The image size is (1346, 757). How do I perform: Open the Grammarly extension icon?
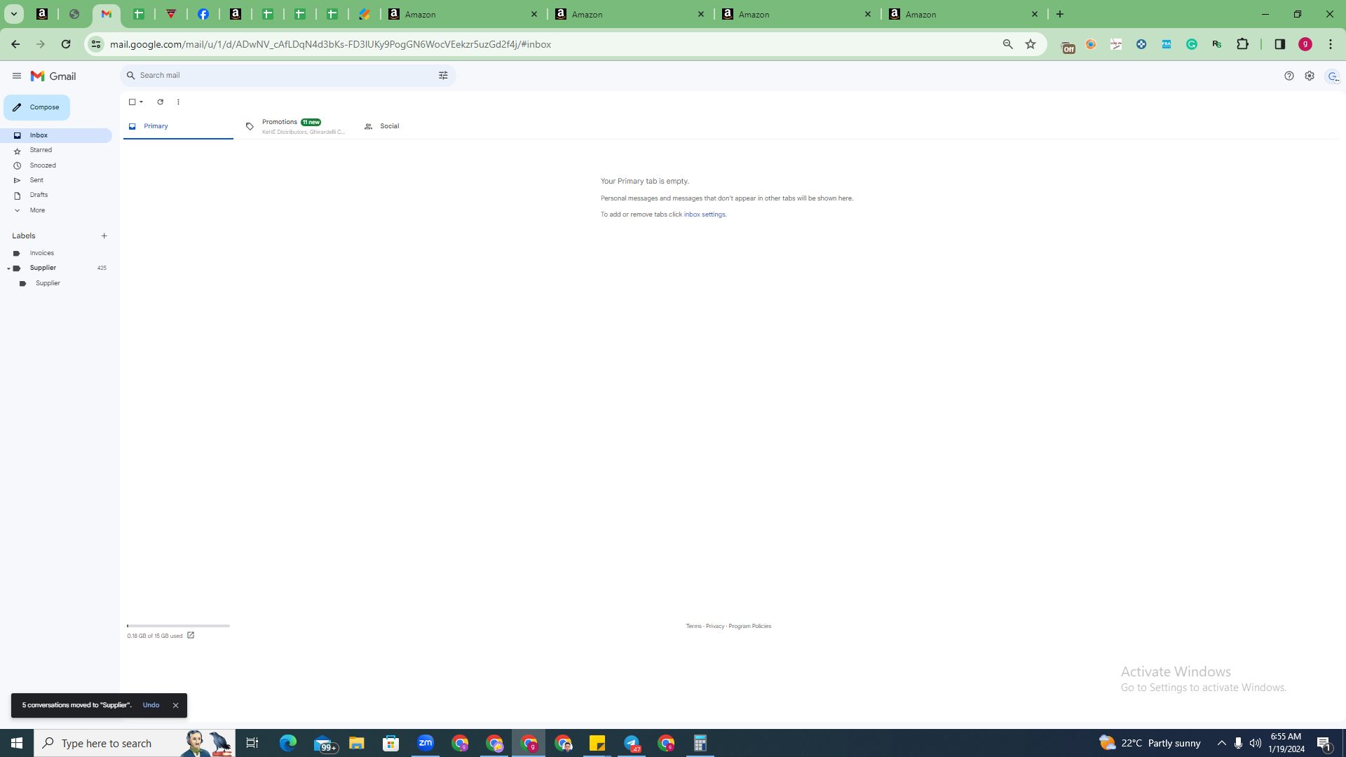pyautogui.click(x=1192, y=44)
